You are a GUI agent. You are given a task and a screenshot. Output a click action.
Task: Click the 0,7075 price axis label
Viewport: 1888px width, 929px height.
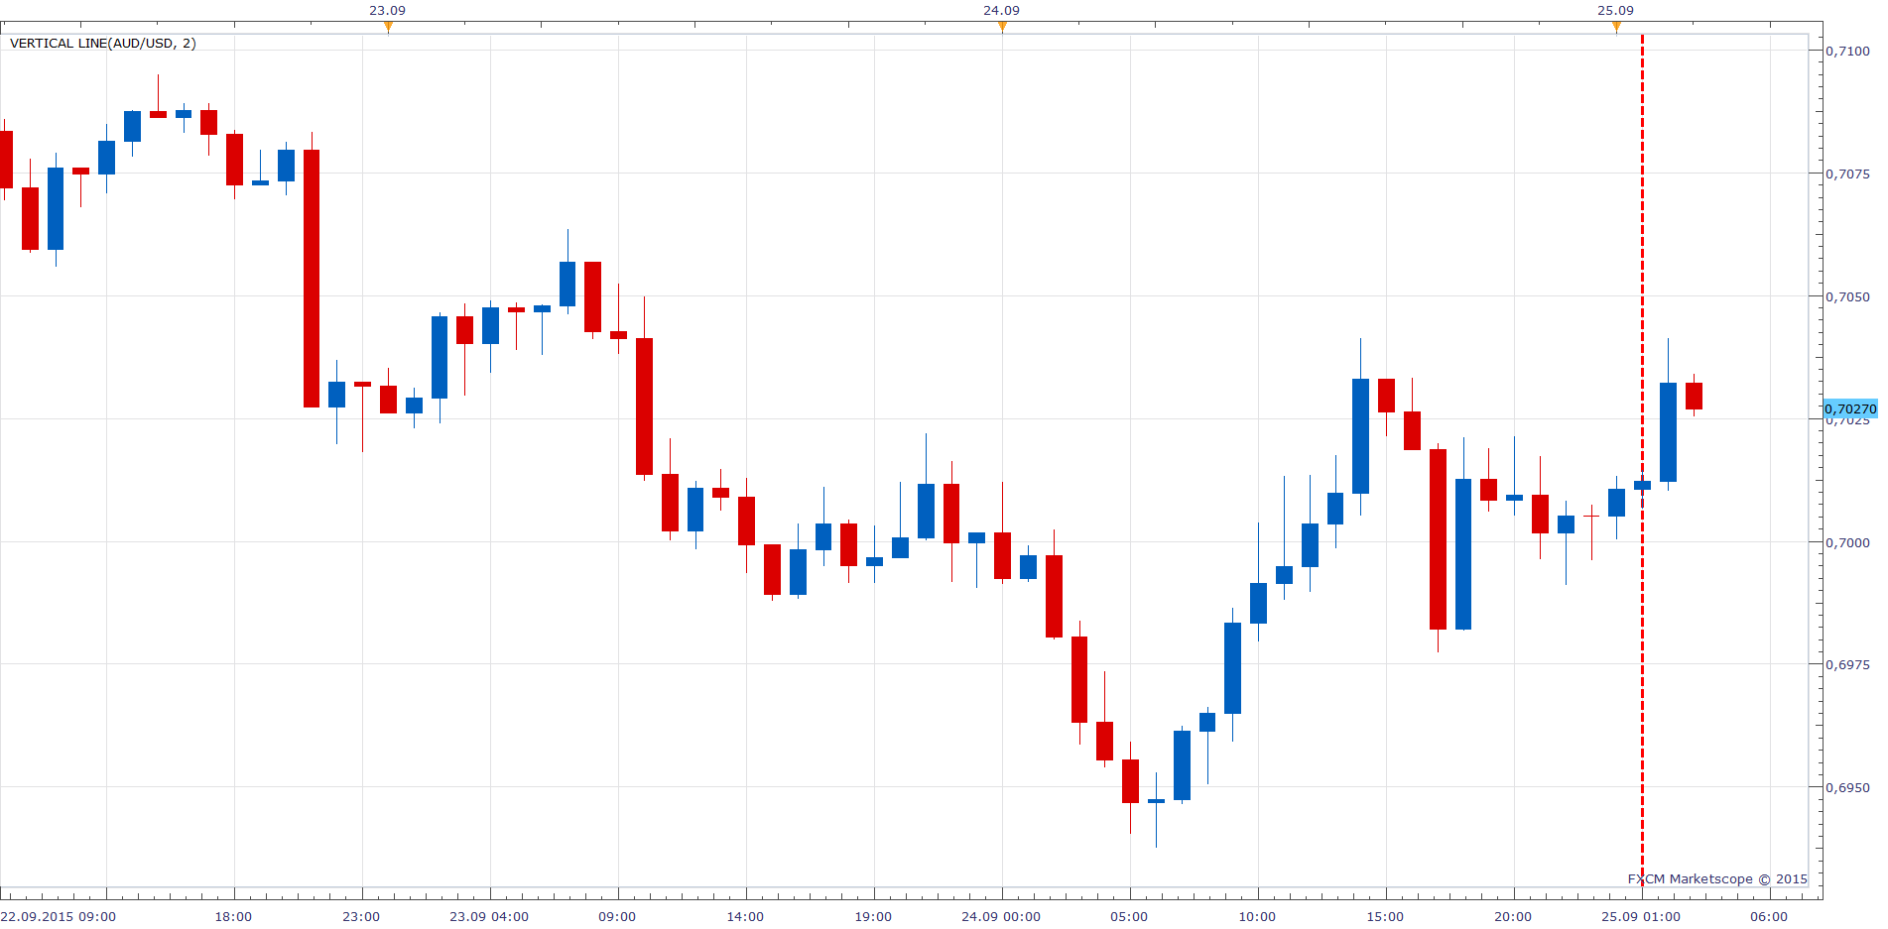pyautogui.click(x=1848, y=174)
